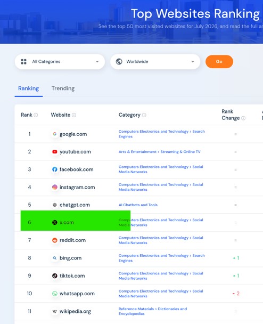Switch to the Trending tab
Screen dimensions: 263x324
(63, 88)
